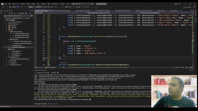Image resolution: width=198 pixels, height=111 pixels.
Task: Toggle Solution Explorer auto-hide pin
Action: click(31, 11)
